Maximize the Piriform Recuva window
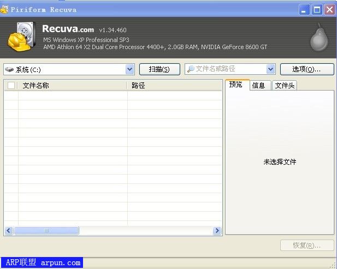Image resolution: width=337 pixels, height=269 pixels. (317, 10)
